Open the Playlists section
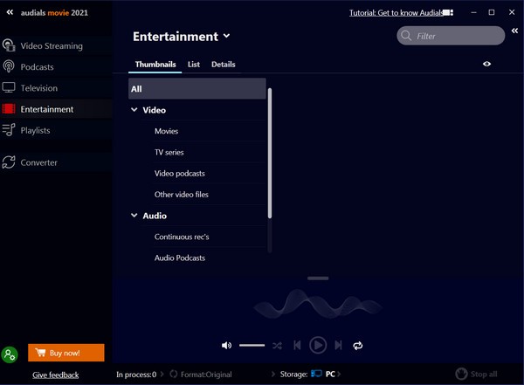The image size is (524, 385). pyautogui.click(x=35, y=130)
